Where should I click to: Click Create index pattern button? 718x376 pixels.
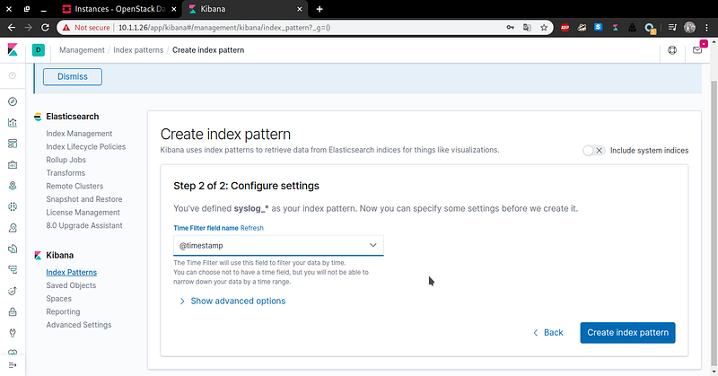point(627,333)
